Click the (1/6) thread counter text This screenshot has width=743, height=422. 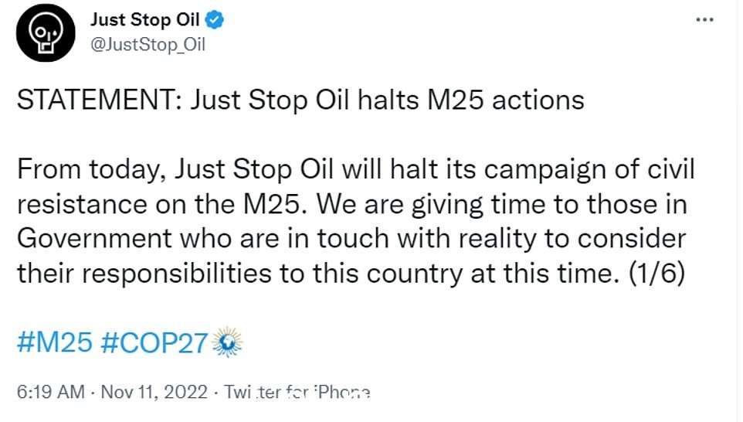(x=656, y=273)
